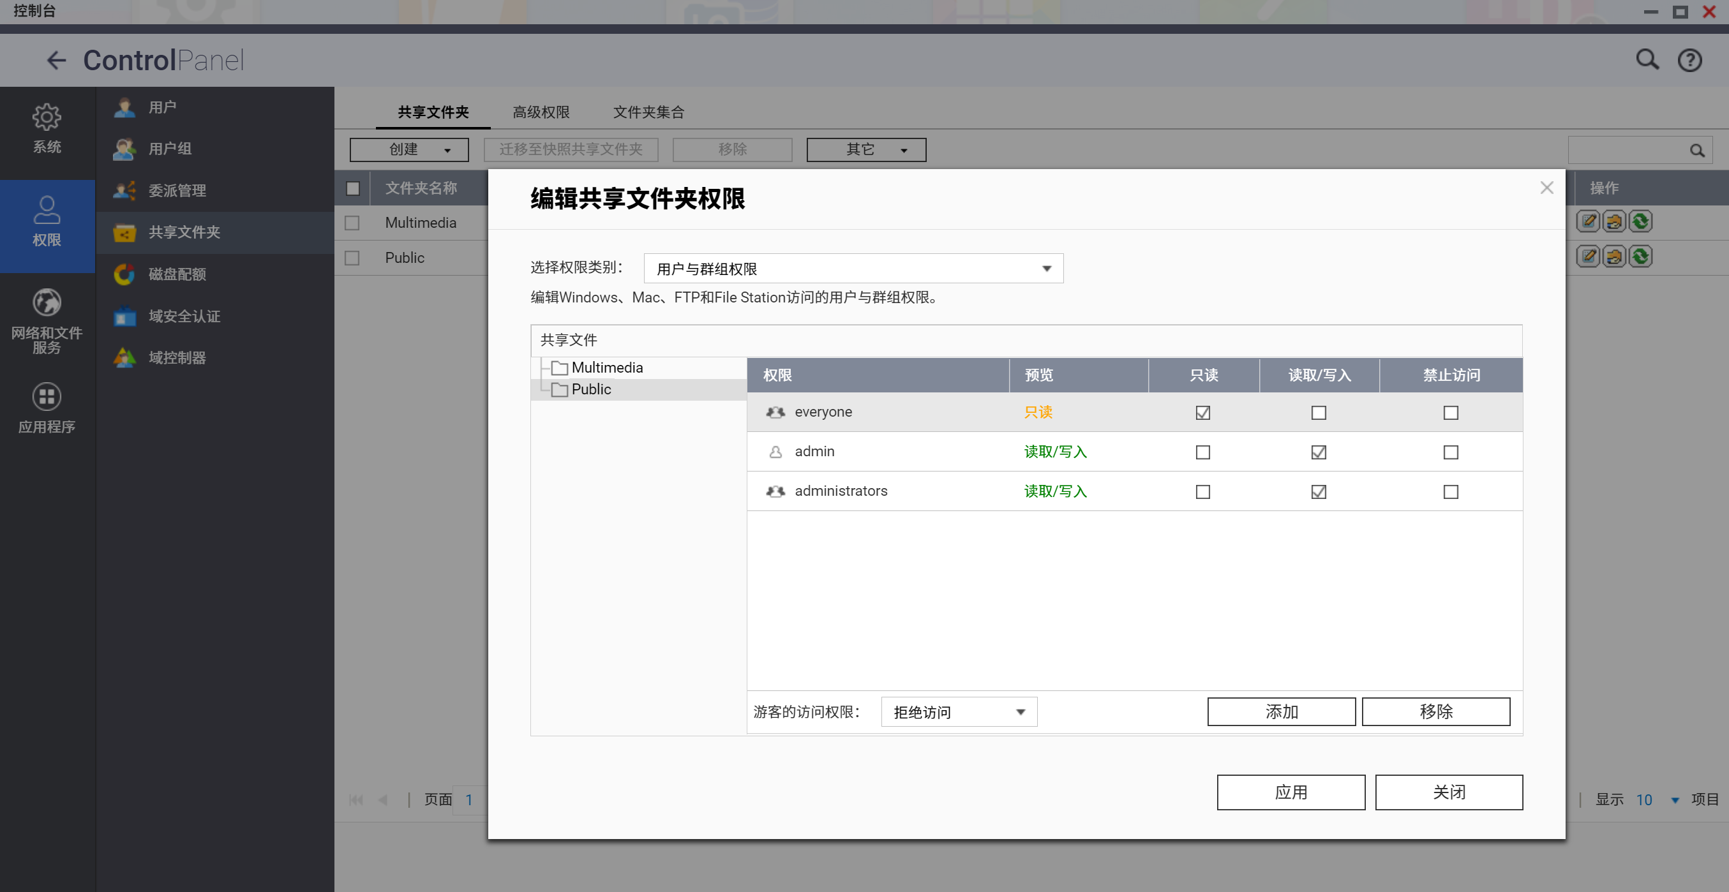Image resolution: width=1729 pixels, height=892 pixels.
Task: Check read-only box for administrators
Action: coord(1203,492)
